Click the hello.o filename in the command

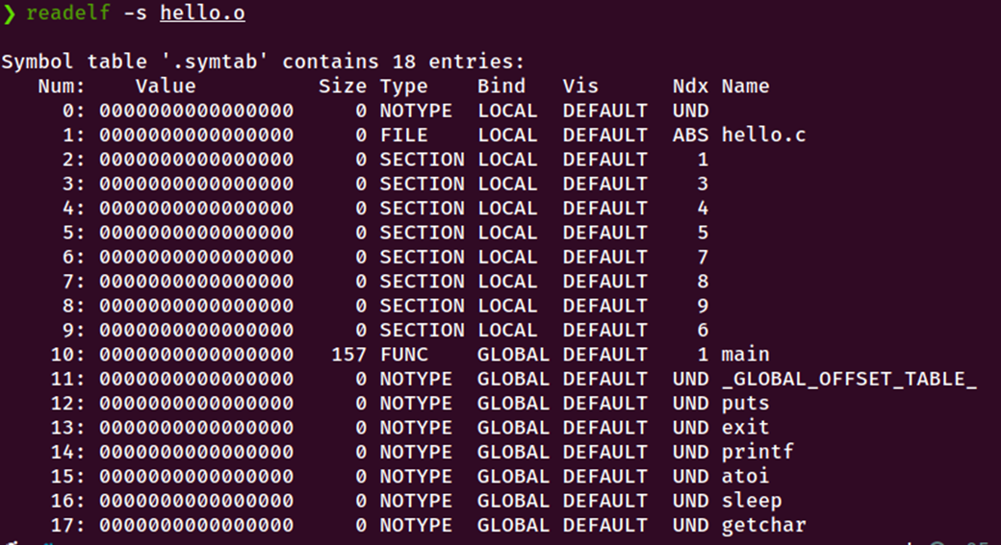[202, 12]
